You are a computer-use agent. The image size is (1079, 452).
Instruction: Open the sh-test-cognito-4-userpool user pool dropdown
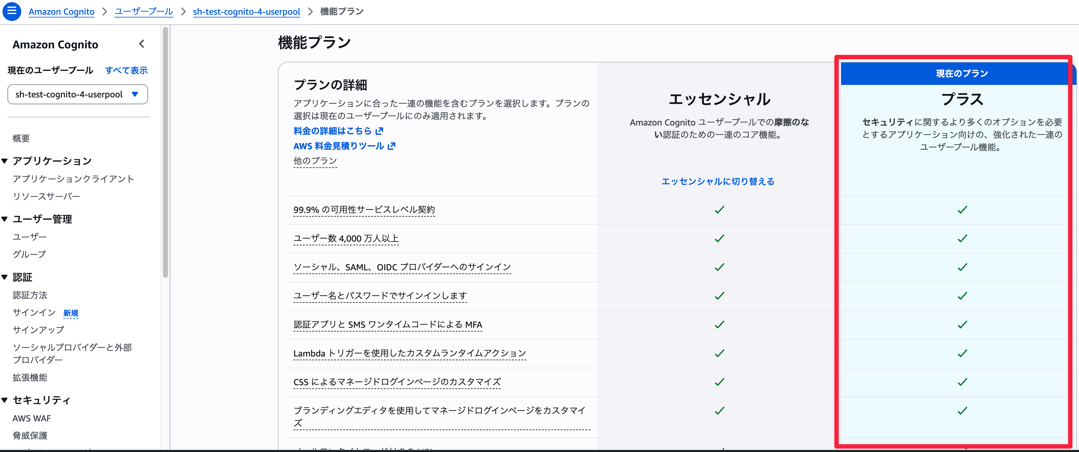[x=77, y=94]
